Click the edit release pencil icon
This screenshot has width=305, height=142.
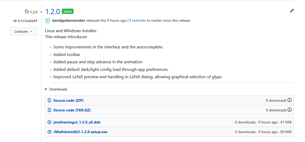pyautogui.click(x=292, y=11)
